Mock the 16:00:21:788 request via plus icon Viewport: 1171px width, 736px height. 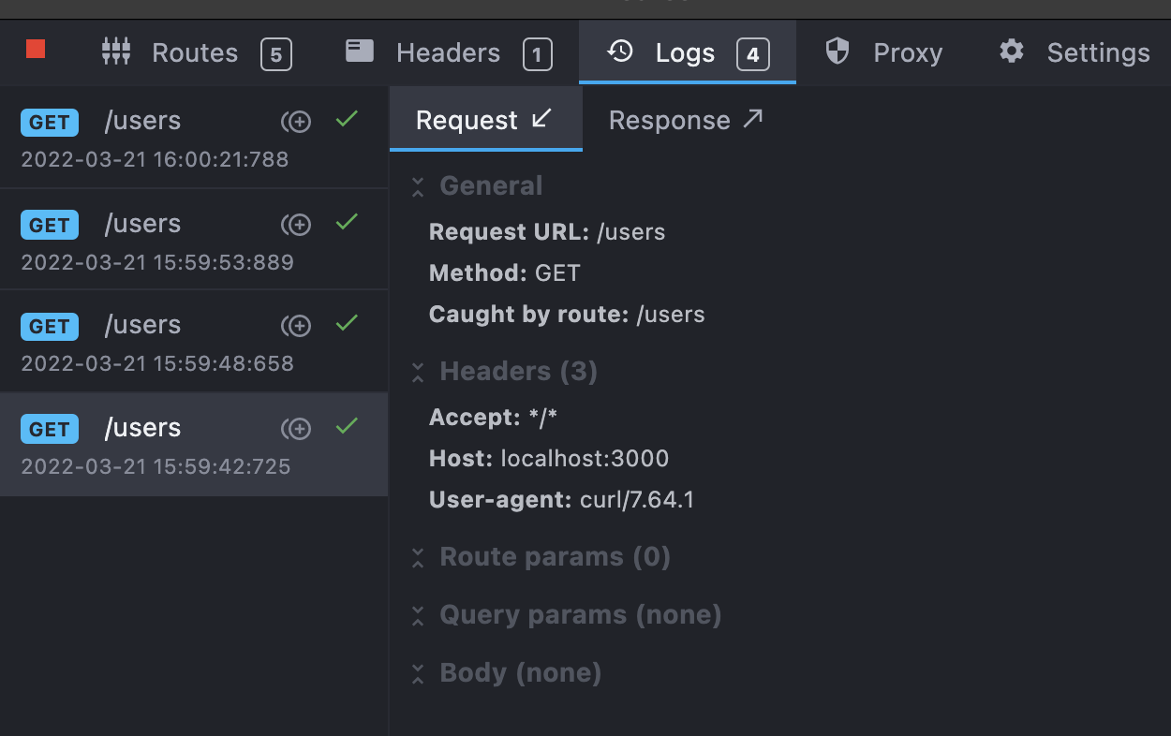coord(296,122)
